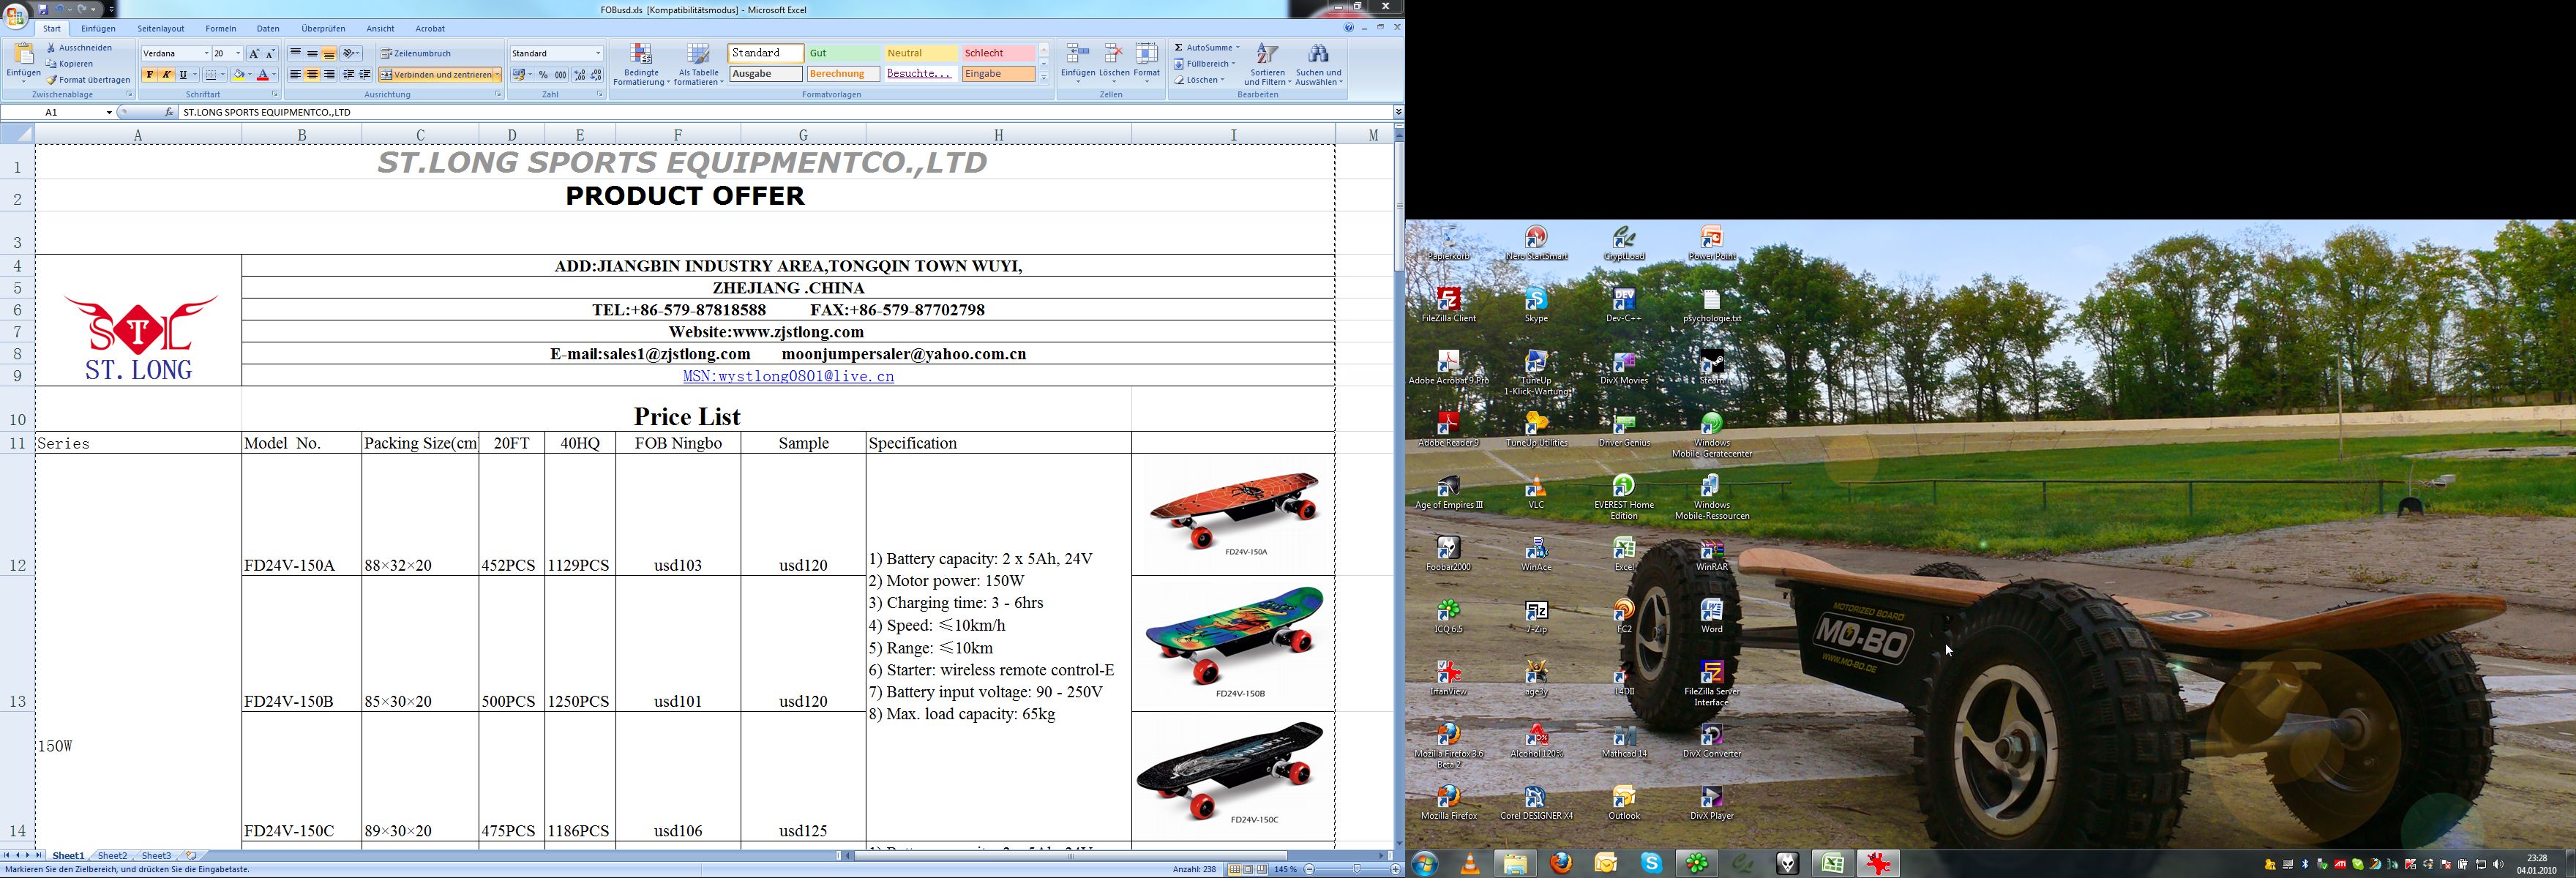Cut selection with Ausschneiden
This screenshot has height=878, width=2576.
pyautogui.click(x=78, y=48)
